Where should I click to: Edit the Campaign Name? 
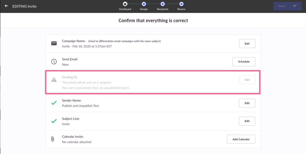(x=247, y=43)
